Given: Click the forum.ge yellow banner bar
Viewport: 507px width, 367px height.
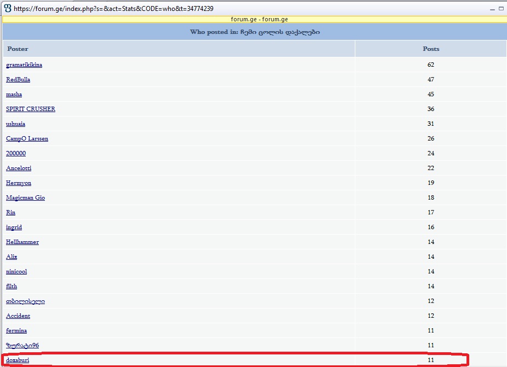Looking at the screenshot, I should (253, 19).
